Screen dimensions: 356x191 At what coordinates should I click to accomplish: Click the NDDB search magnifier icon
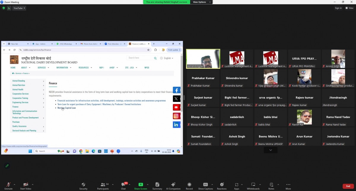[155, 58]
